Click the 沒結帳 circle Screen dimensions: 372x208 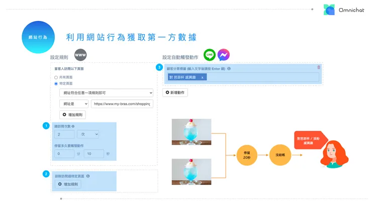pyautogui.click(x=280, y=155)
